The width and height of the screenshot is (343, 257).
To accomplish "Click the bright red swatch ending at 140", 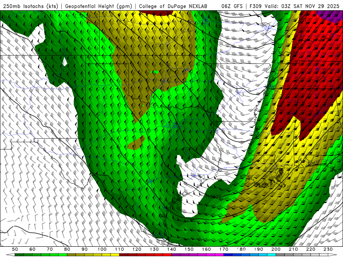I will (167, 255).
